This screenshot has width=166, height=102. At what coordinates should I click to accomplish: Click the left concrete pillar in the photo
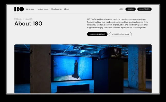[40, 69]
